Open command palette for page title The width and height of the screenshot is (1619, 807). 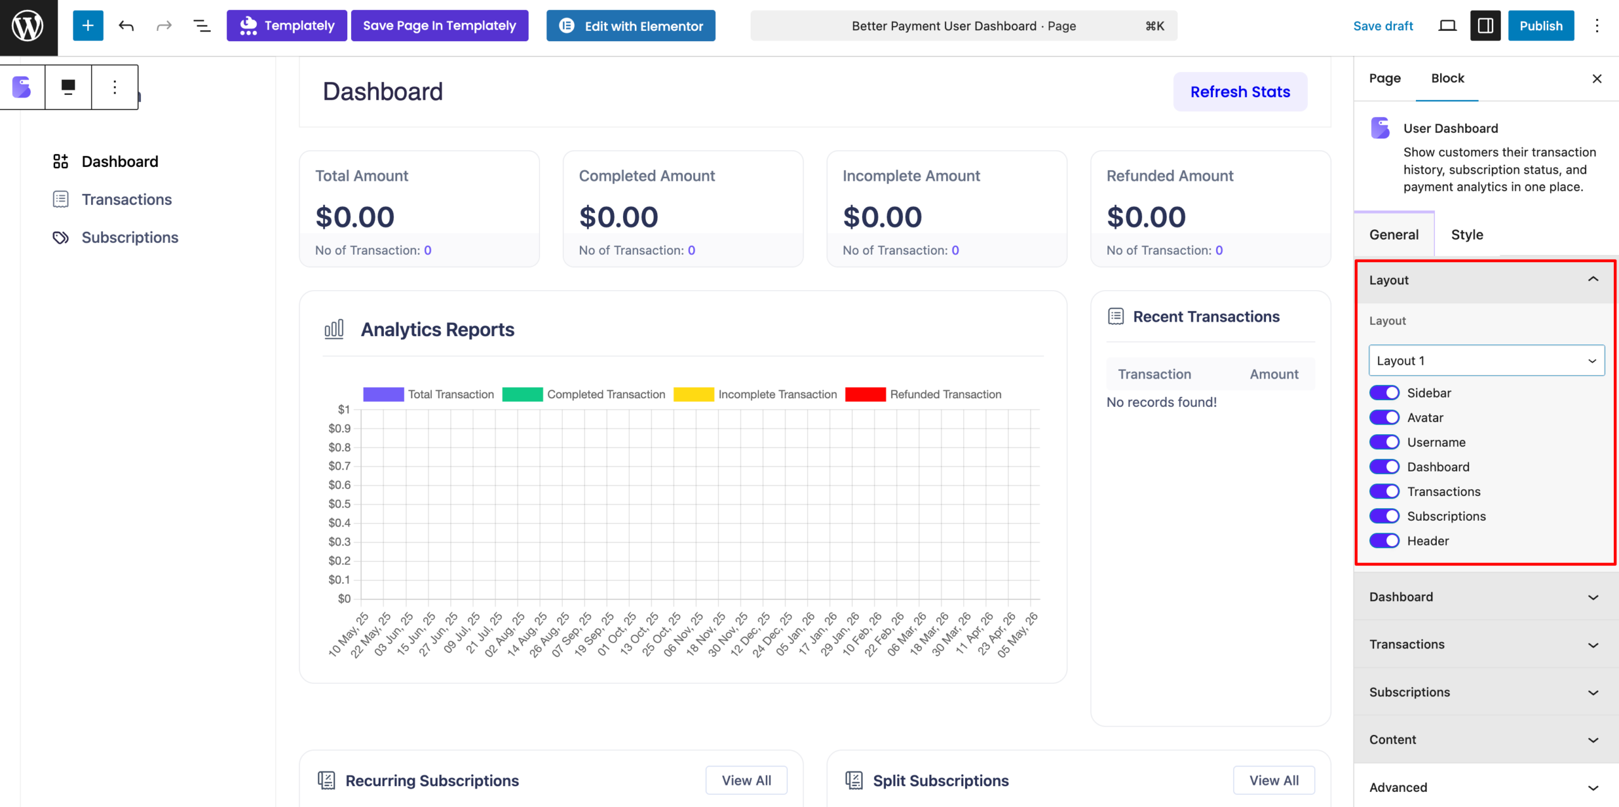(x=964, y=26)
